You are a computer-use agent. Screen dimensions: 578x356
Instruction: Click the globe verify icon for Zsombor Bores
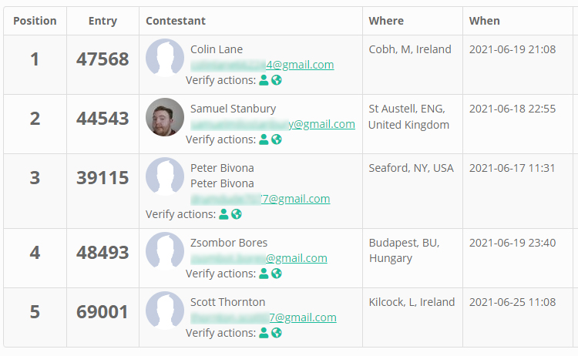point(277,274)
